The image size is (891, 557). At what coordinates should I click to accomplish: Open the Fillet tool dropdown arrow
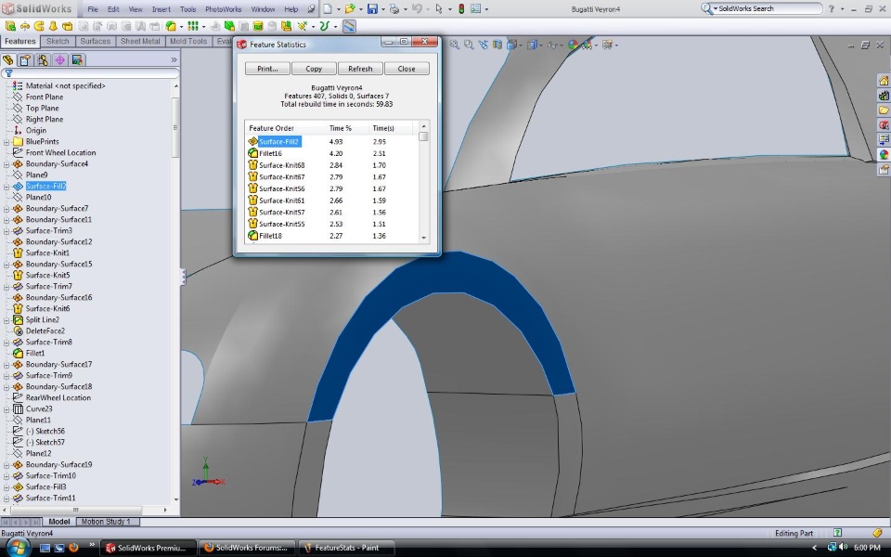(x=181, y=27)
